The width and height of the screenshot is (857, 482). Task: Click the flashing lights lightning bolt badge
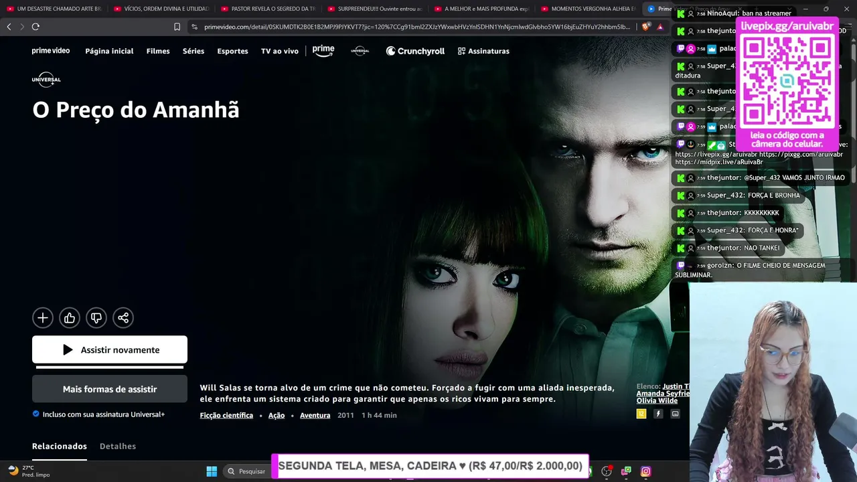coord(658,414)
